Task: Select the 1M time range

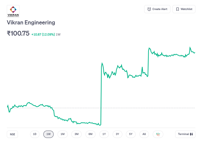Action: tap(63, 134)
